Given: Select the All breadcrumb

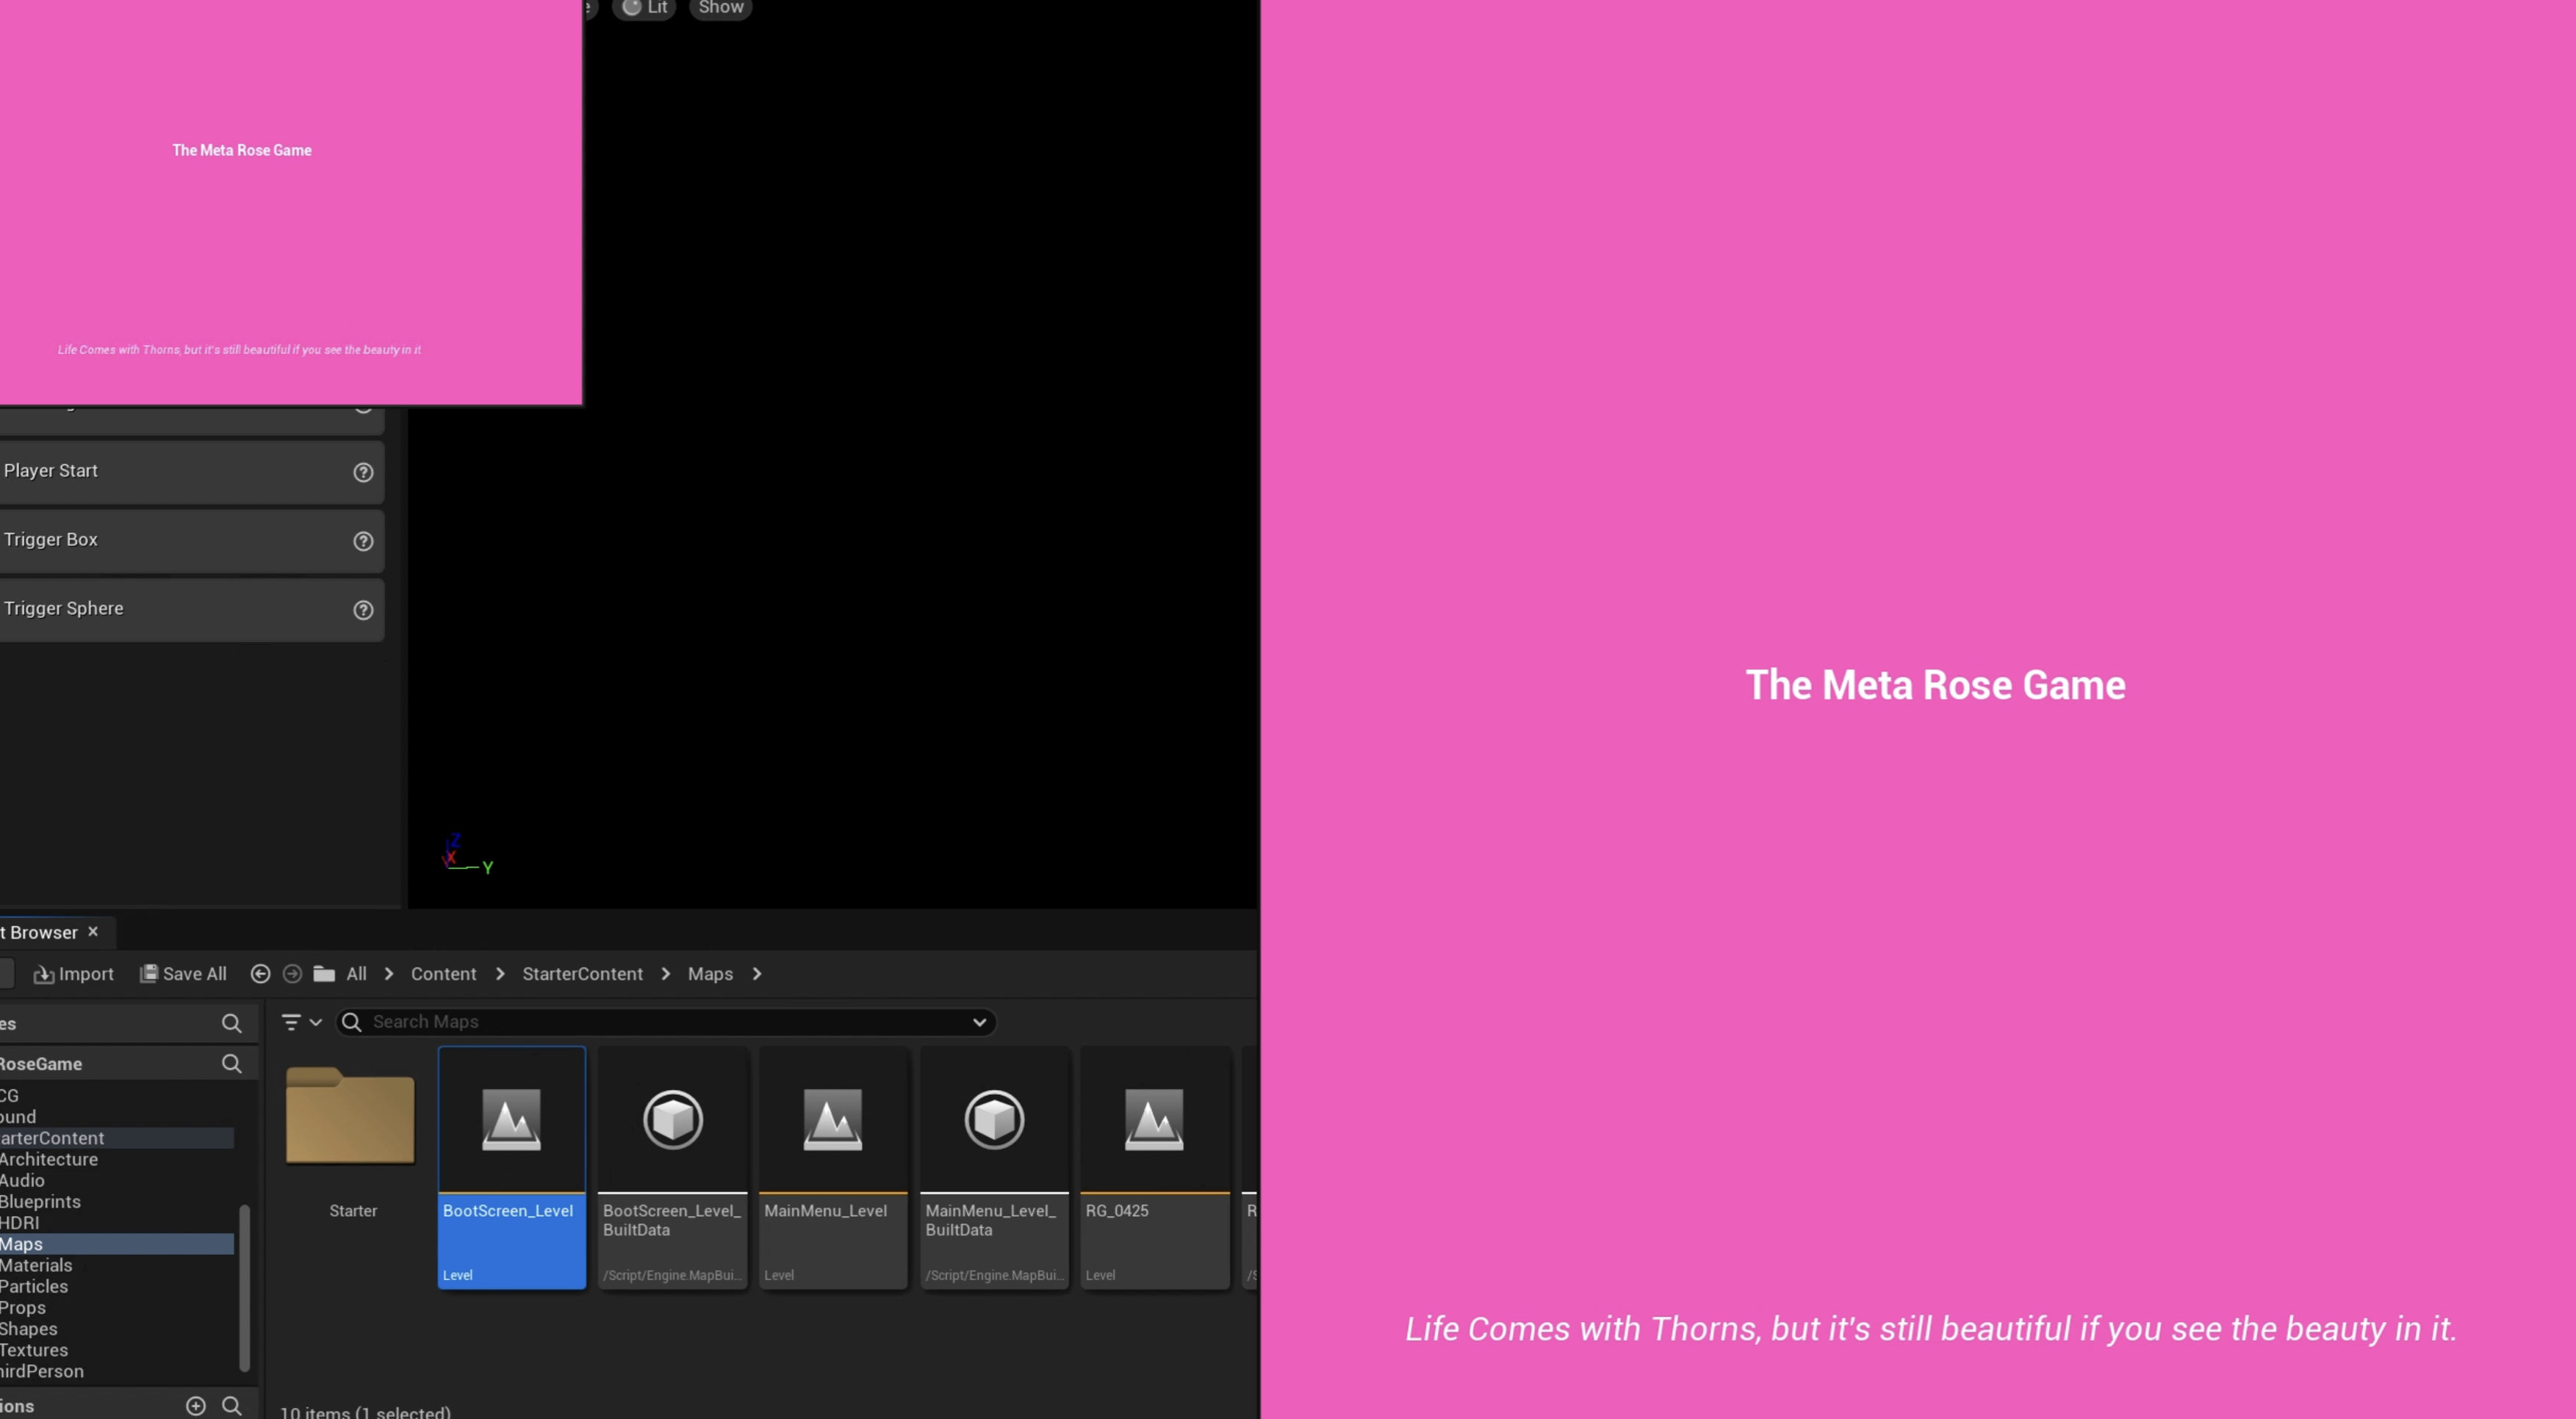Looking at the screenshot, I should pyautogui.click(x=356, y=973).
